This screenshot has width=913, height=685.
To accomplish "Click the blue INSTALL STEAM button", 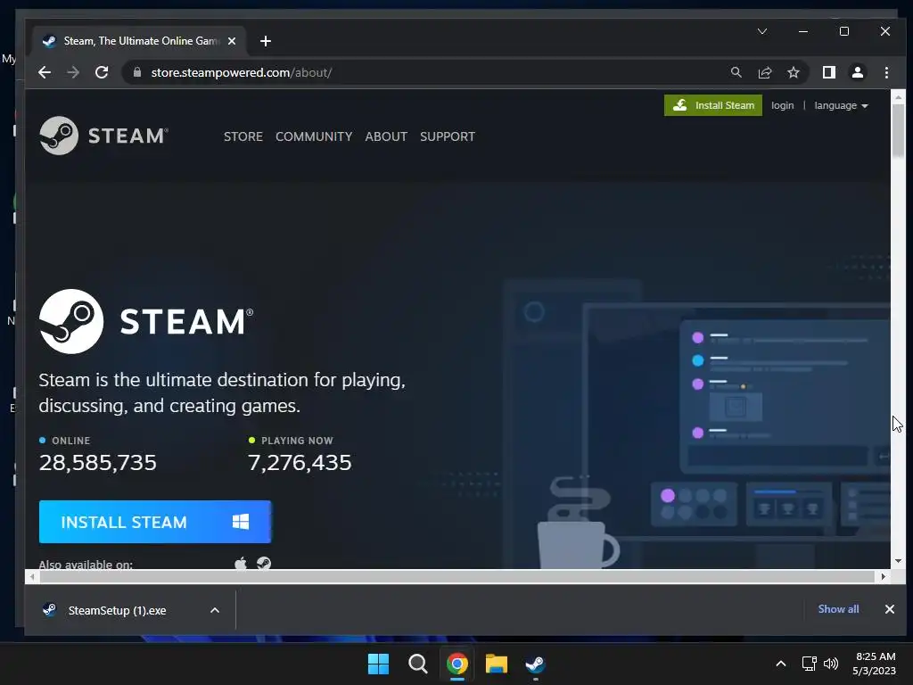I will (155, 522).
